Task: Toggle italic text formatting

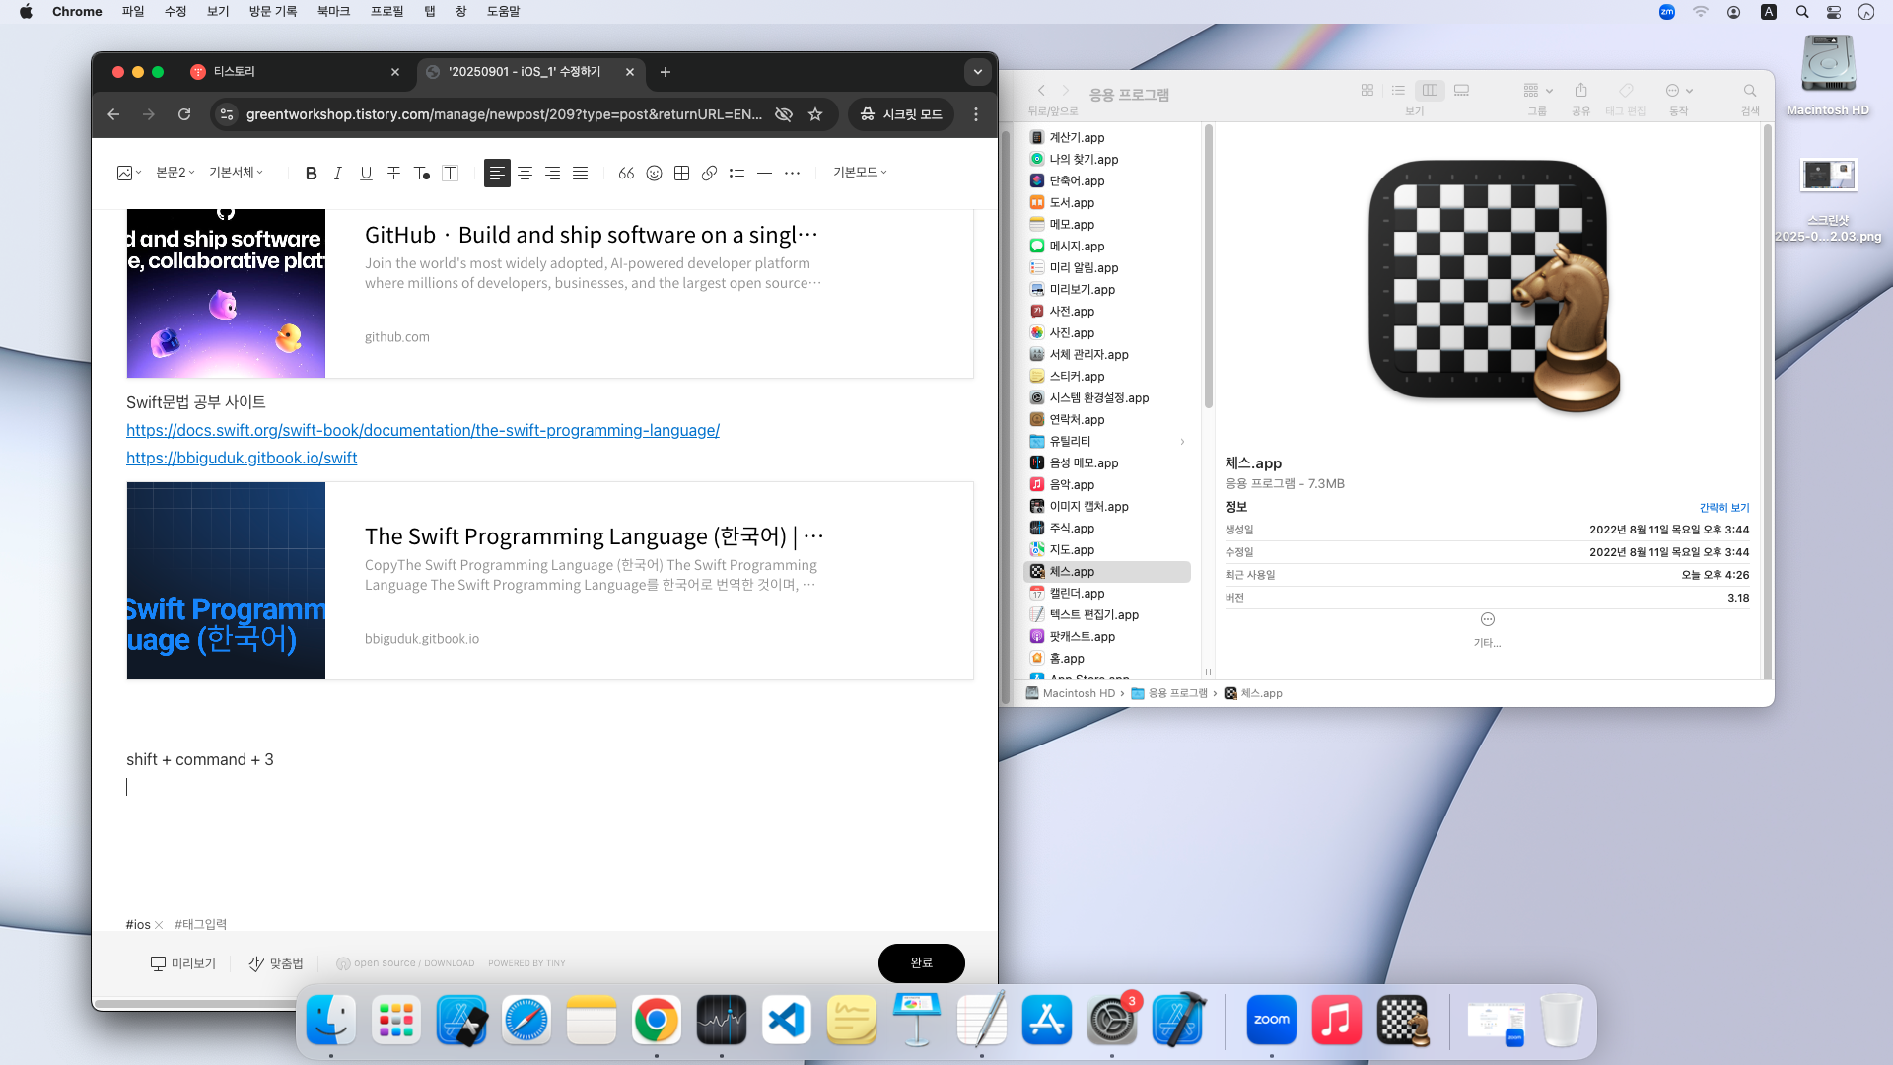Action: pyautogui.click(x=338, y=173)
